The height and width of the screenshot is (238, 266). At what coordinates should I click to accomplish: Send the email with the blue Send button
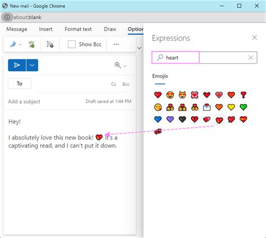[x=17, y=65]
